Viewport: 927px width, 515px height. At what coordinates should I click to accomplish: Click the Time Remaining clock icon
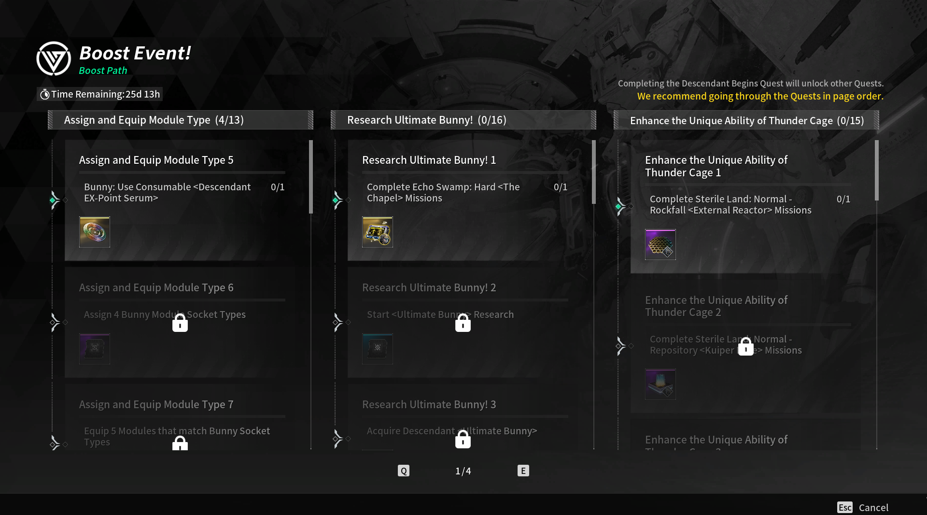coord(44,94)
